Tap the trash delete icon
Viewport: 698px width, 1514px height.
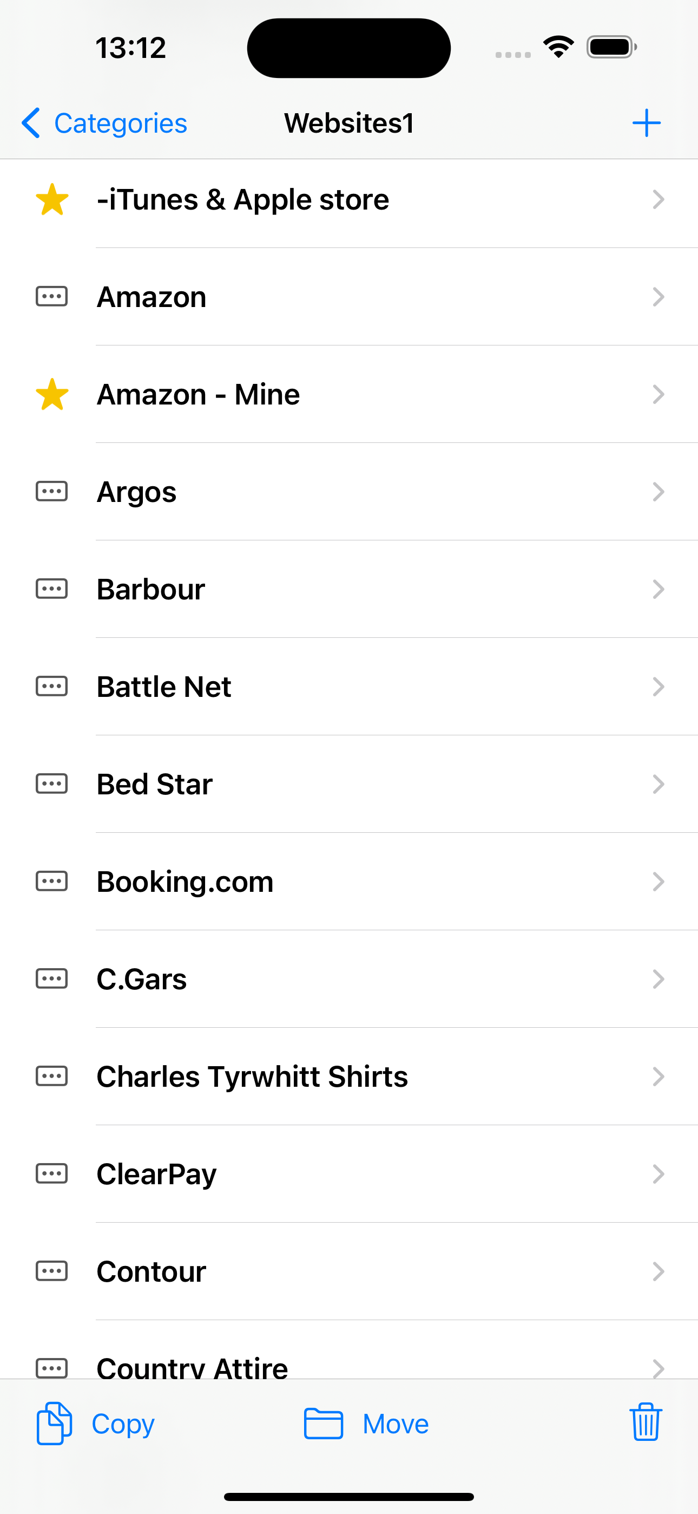[646, 1423]
